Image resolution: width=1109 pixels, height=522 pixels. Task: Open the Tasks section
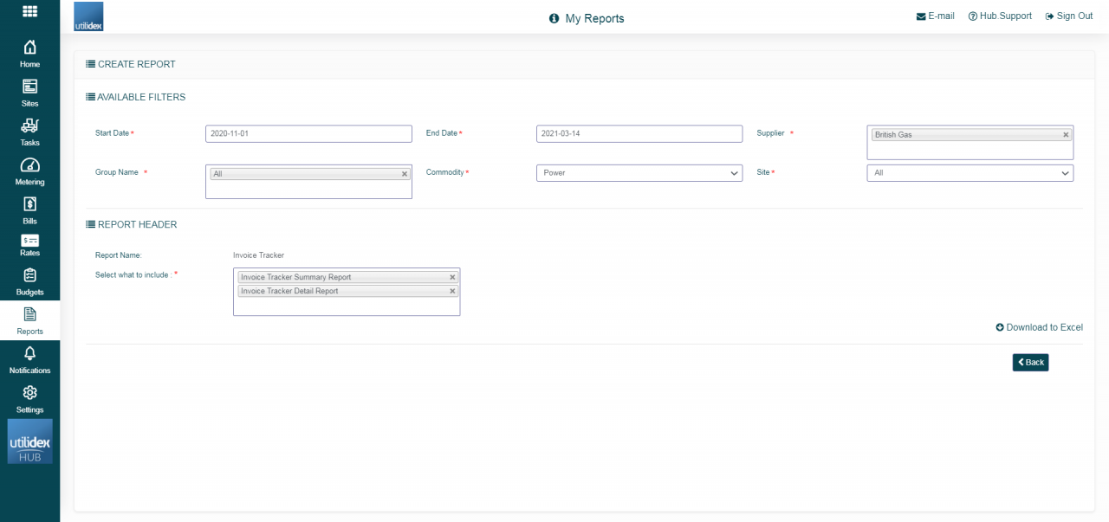[29, 132]
